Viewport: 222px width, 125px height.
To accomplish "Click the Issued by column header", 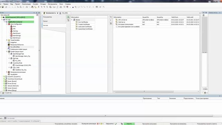I will [x=160, y=17].
